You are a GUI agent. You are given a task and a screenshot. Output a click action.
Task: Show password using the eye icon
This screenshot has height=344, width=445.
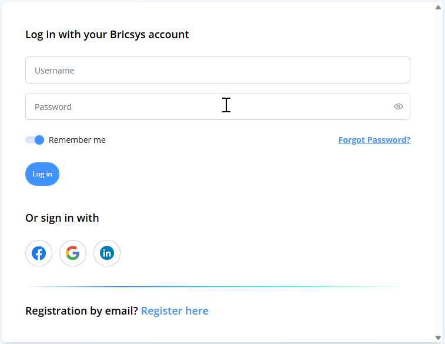coord(398,106)
